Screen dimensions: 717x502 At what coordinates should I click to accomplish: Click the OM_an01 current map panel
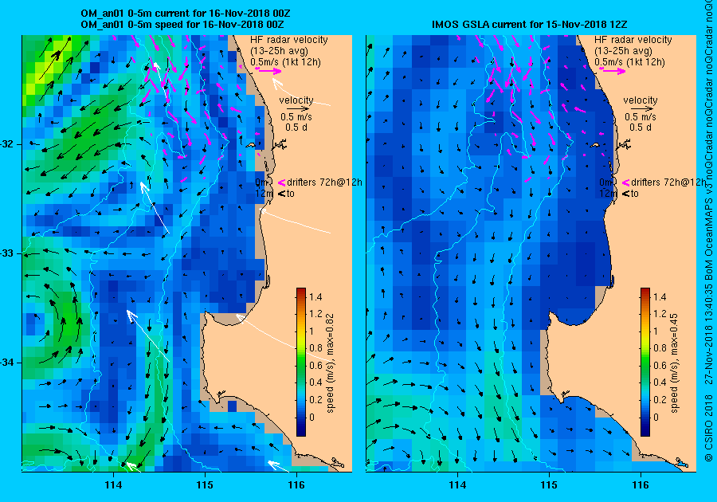(x=187, y=253)
